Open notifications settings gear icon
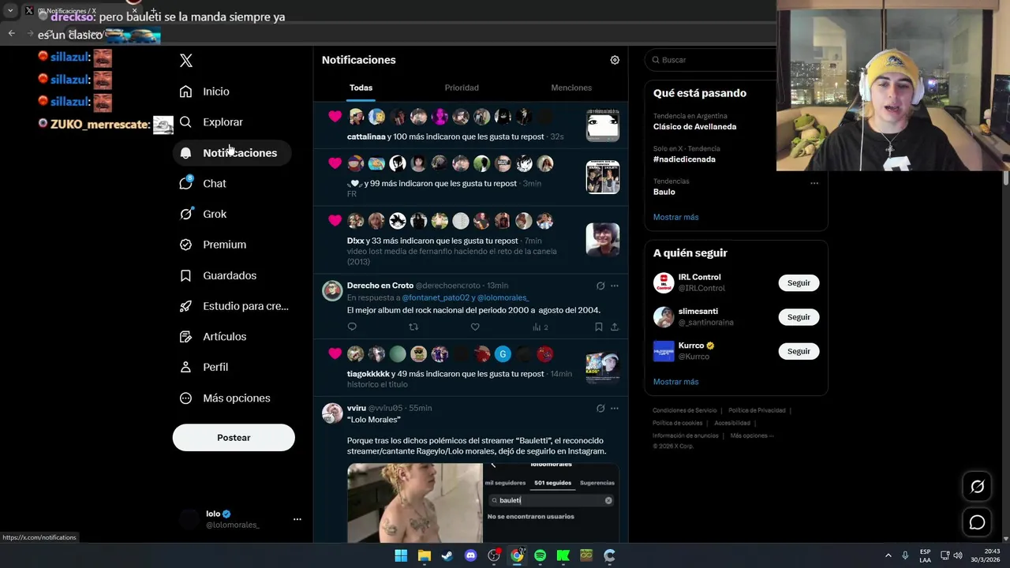This screenshot has height=568, width=1010. point(615,60)
